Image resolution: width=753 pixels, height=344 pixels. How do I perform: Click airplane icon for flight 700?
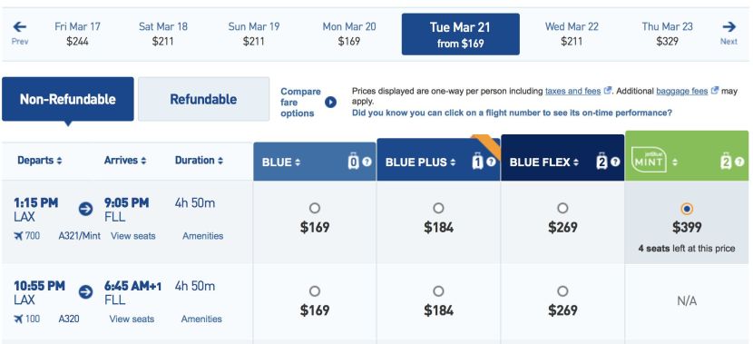pyautogui.click(x=18, y=236)
